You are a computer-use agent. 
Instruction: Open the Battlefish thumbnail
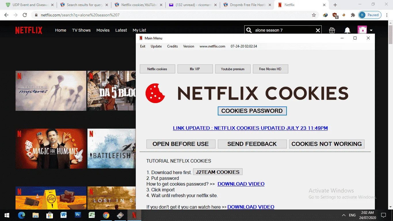pos(112,148)
